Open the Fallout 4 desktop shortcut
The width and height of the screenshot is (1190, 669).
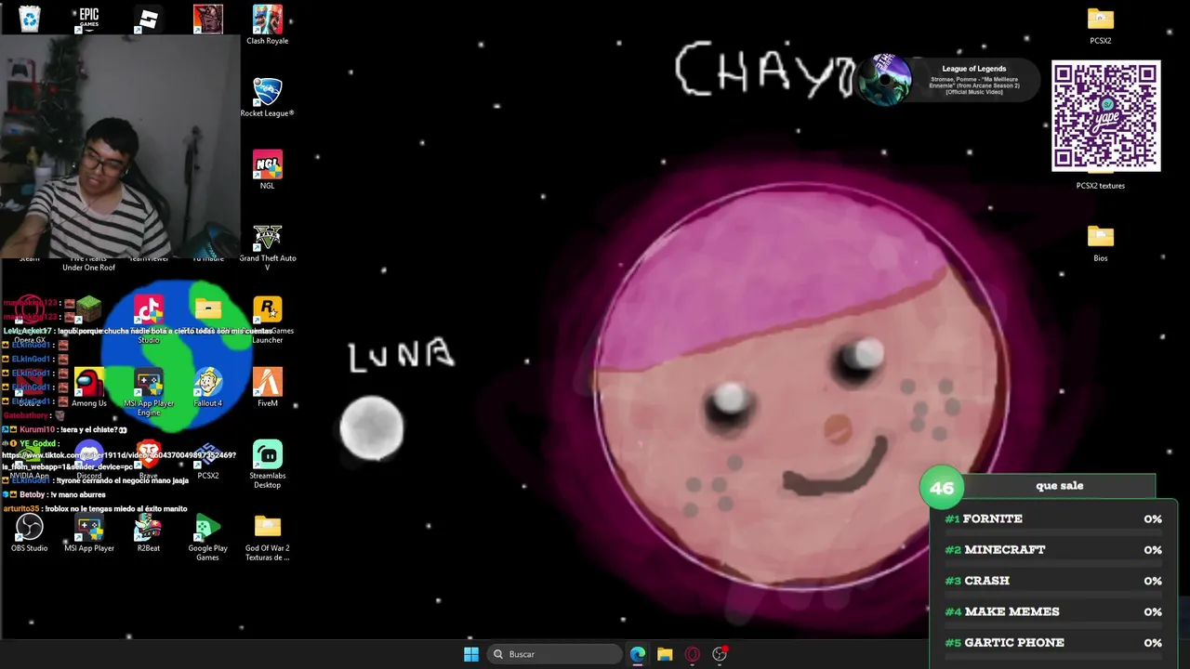[x=208, y=387]
